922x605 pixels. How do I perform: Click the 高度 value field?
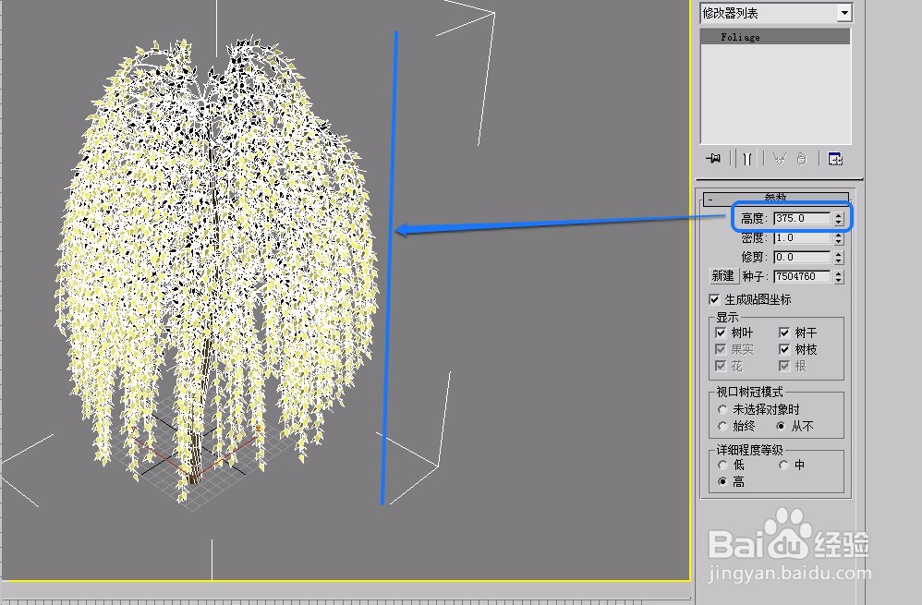point(802,218)
